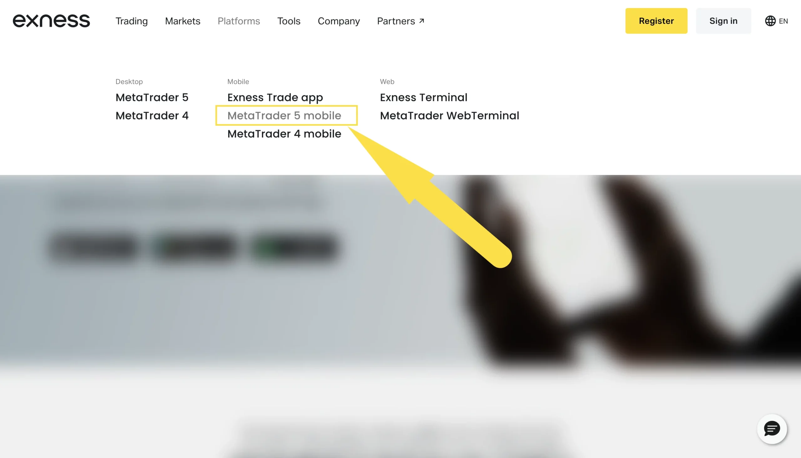Click the Register button
This screenshot has width=801, height=458.
(x=656, y=21)
